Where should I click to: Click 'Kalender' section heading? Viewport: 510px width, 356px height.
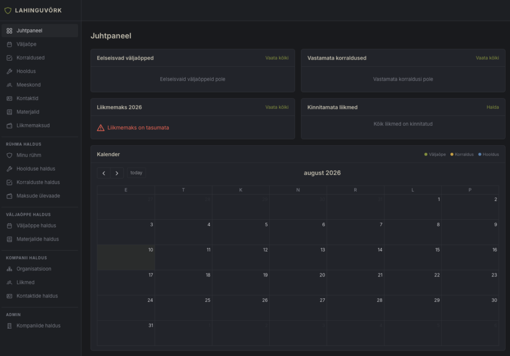coord(108,154)
